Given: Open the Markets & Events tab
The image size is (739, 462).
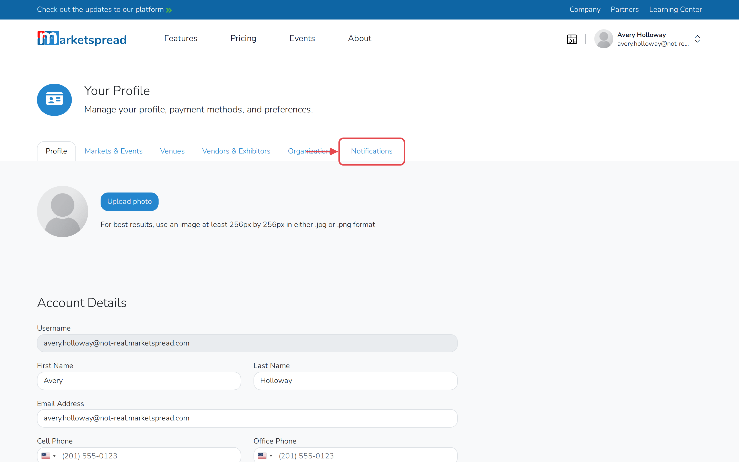Looking at the screenshot, I should (114, 151).
